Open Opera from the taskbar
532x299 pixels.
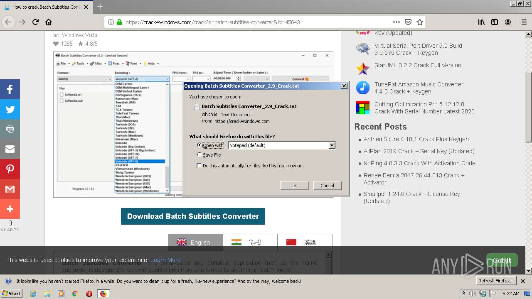[x=89, y=294]
